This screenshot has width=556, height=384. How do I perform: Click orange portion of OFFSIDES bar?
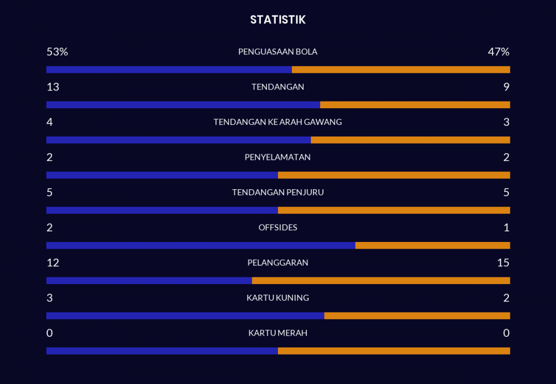tap(433, 245)
